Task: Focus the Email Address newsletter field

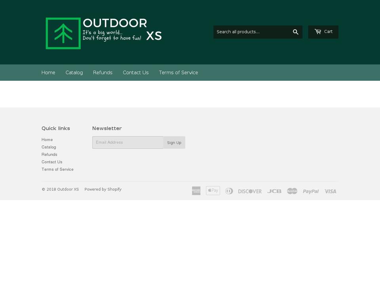Action: point(128,142)
